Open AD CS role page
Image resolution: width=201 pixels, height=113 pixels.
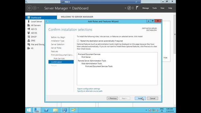[34, 29]
